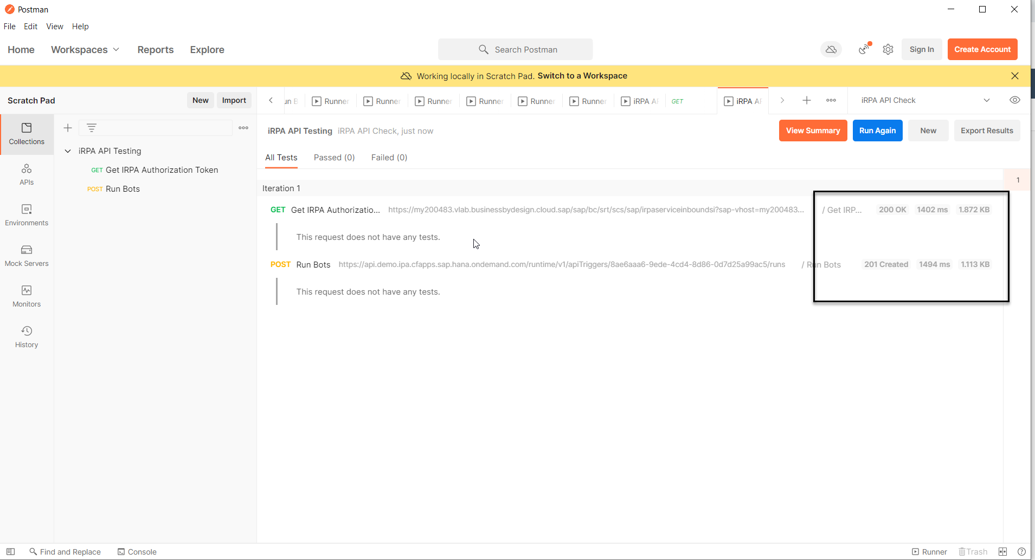Open the satellite notifications icon
Screen dimensions: 1035x560
(864, 49)
